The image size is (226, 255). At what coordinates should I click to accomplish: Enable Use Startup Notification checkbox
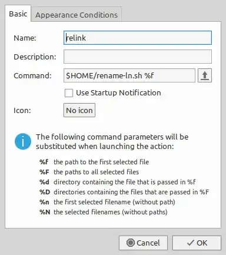click(69, 93)
